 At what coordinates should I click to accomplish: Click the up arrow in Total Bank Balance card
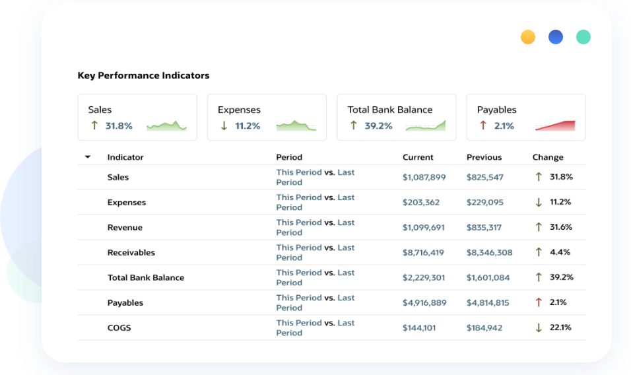pyautogui.click(x=354, y=125)
